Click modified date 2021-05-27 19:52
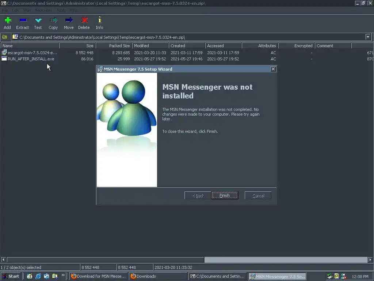The height and width of the screenshot is (281, 374). tap(150, 59)
